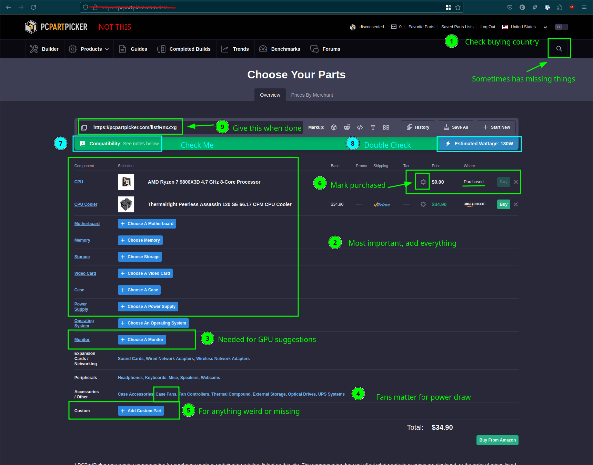Open the compatibility notes link

[139, 144]
